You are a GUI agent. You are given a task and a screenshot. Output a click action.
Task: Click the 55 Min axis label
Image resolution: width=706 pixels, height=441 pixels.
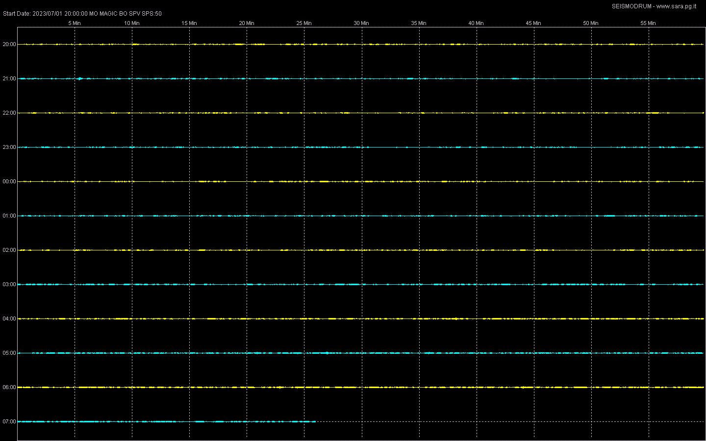pyautogui.click(x=648, y=23)
